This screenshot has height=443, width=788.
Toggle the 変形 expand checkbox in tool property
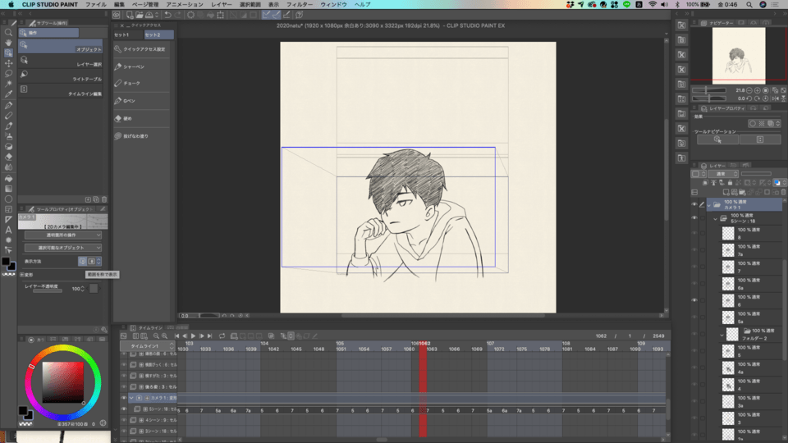pyautogui.click(x=21, y=275)
